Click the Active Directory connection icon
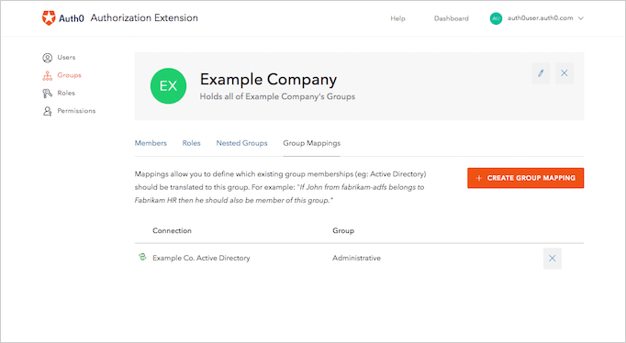This screenshot has height=343, width=626. [142, 257]
